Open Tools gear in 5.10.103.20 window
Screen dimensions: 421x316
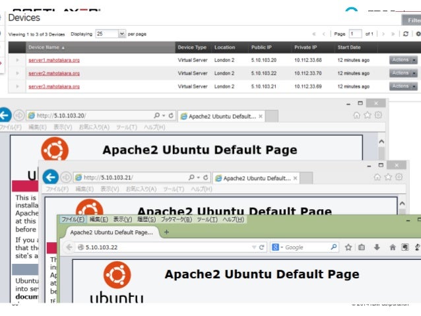point(378,115)
